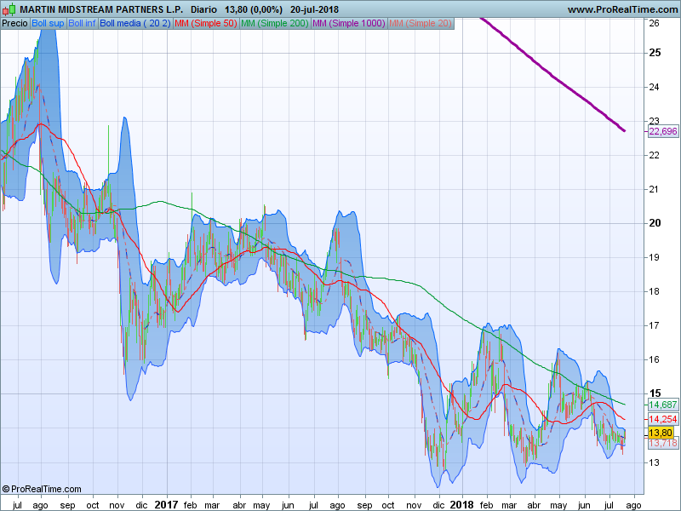
Task: Click the ago label at the axis end
Action: (x=633, y=505)
